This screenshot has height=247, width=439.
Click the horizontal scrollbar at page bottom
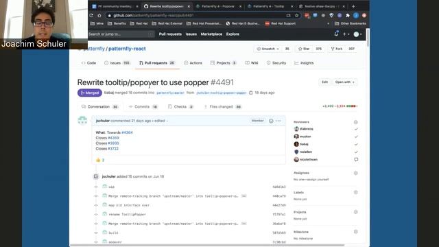[x=207, y=246]
